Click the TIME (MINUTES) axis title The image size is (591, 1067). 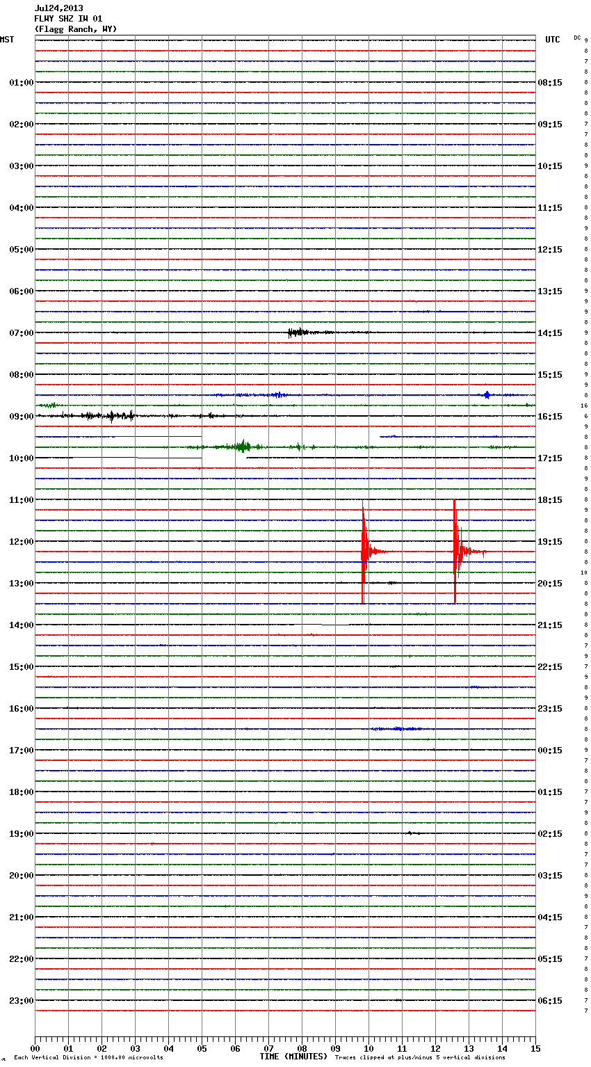(x=293, y=1057)
